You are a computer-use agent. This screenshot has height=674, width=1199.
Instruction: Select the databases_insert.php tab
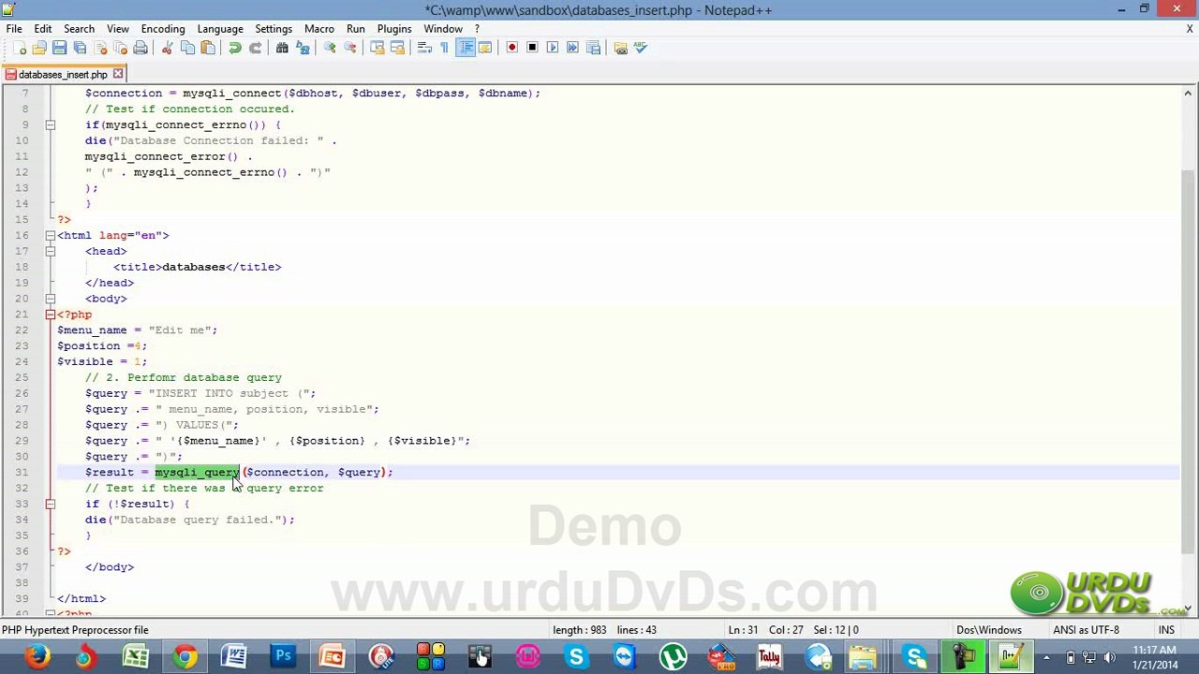[x=63, y=74]
